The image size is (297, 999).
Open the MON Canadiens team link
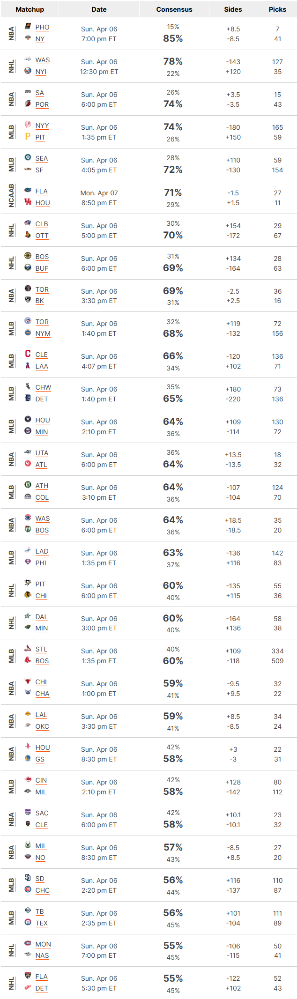tap(43, 944)
